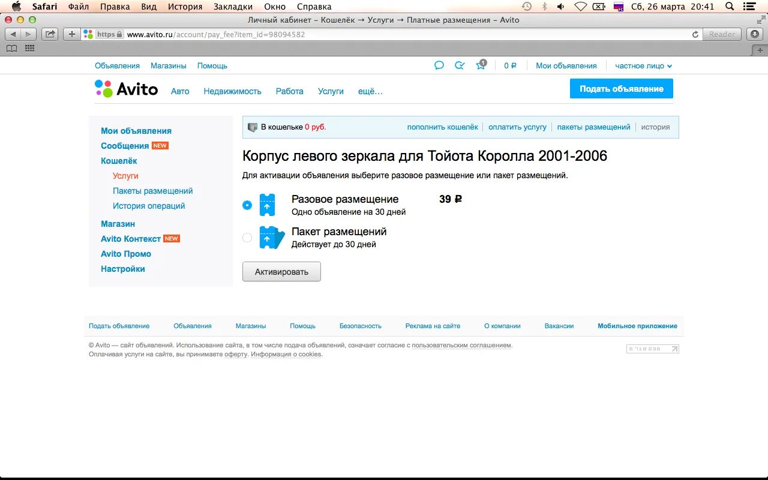Add bookmark with the plus button
Screen dimensions: 768x480
pyautogui.click(x=71, y=34)
